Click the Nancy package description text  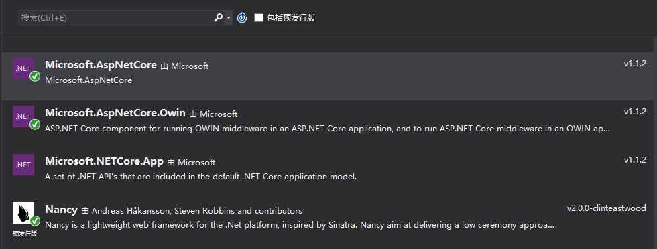pos(300,225)
